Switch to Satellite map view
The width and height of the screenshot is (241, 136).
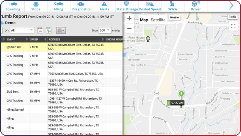pos(158,20)
